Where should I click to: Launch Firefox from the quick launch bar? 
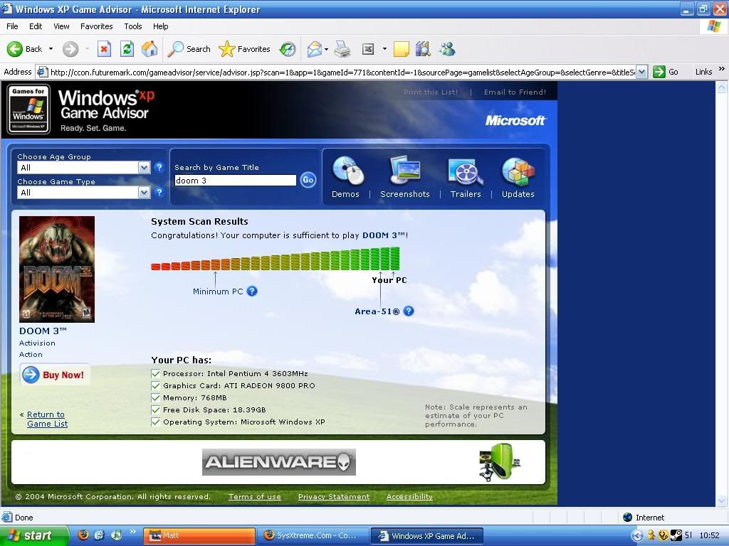point(83,535)
